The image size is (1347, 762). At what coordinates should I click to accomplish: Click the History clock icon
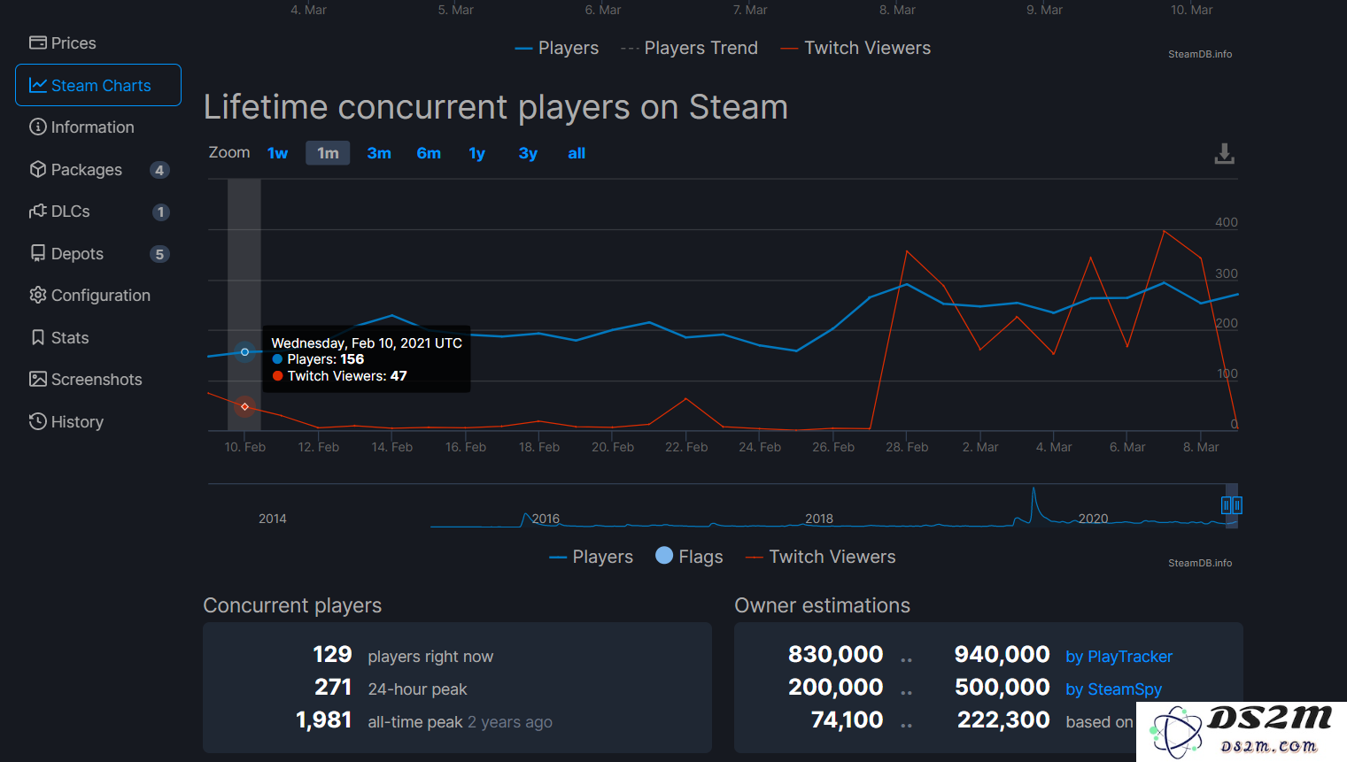click(37, 421)
